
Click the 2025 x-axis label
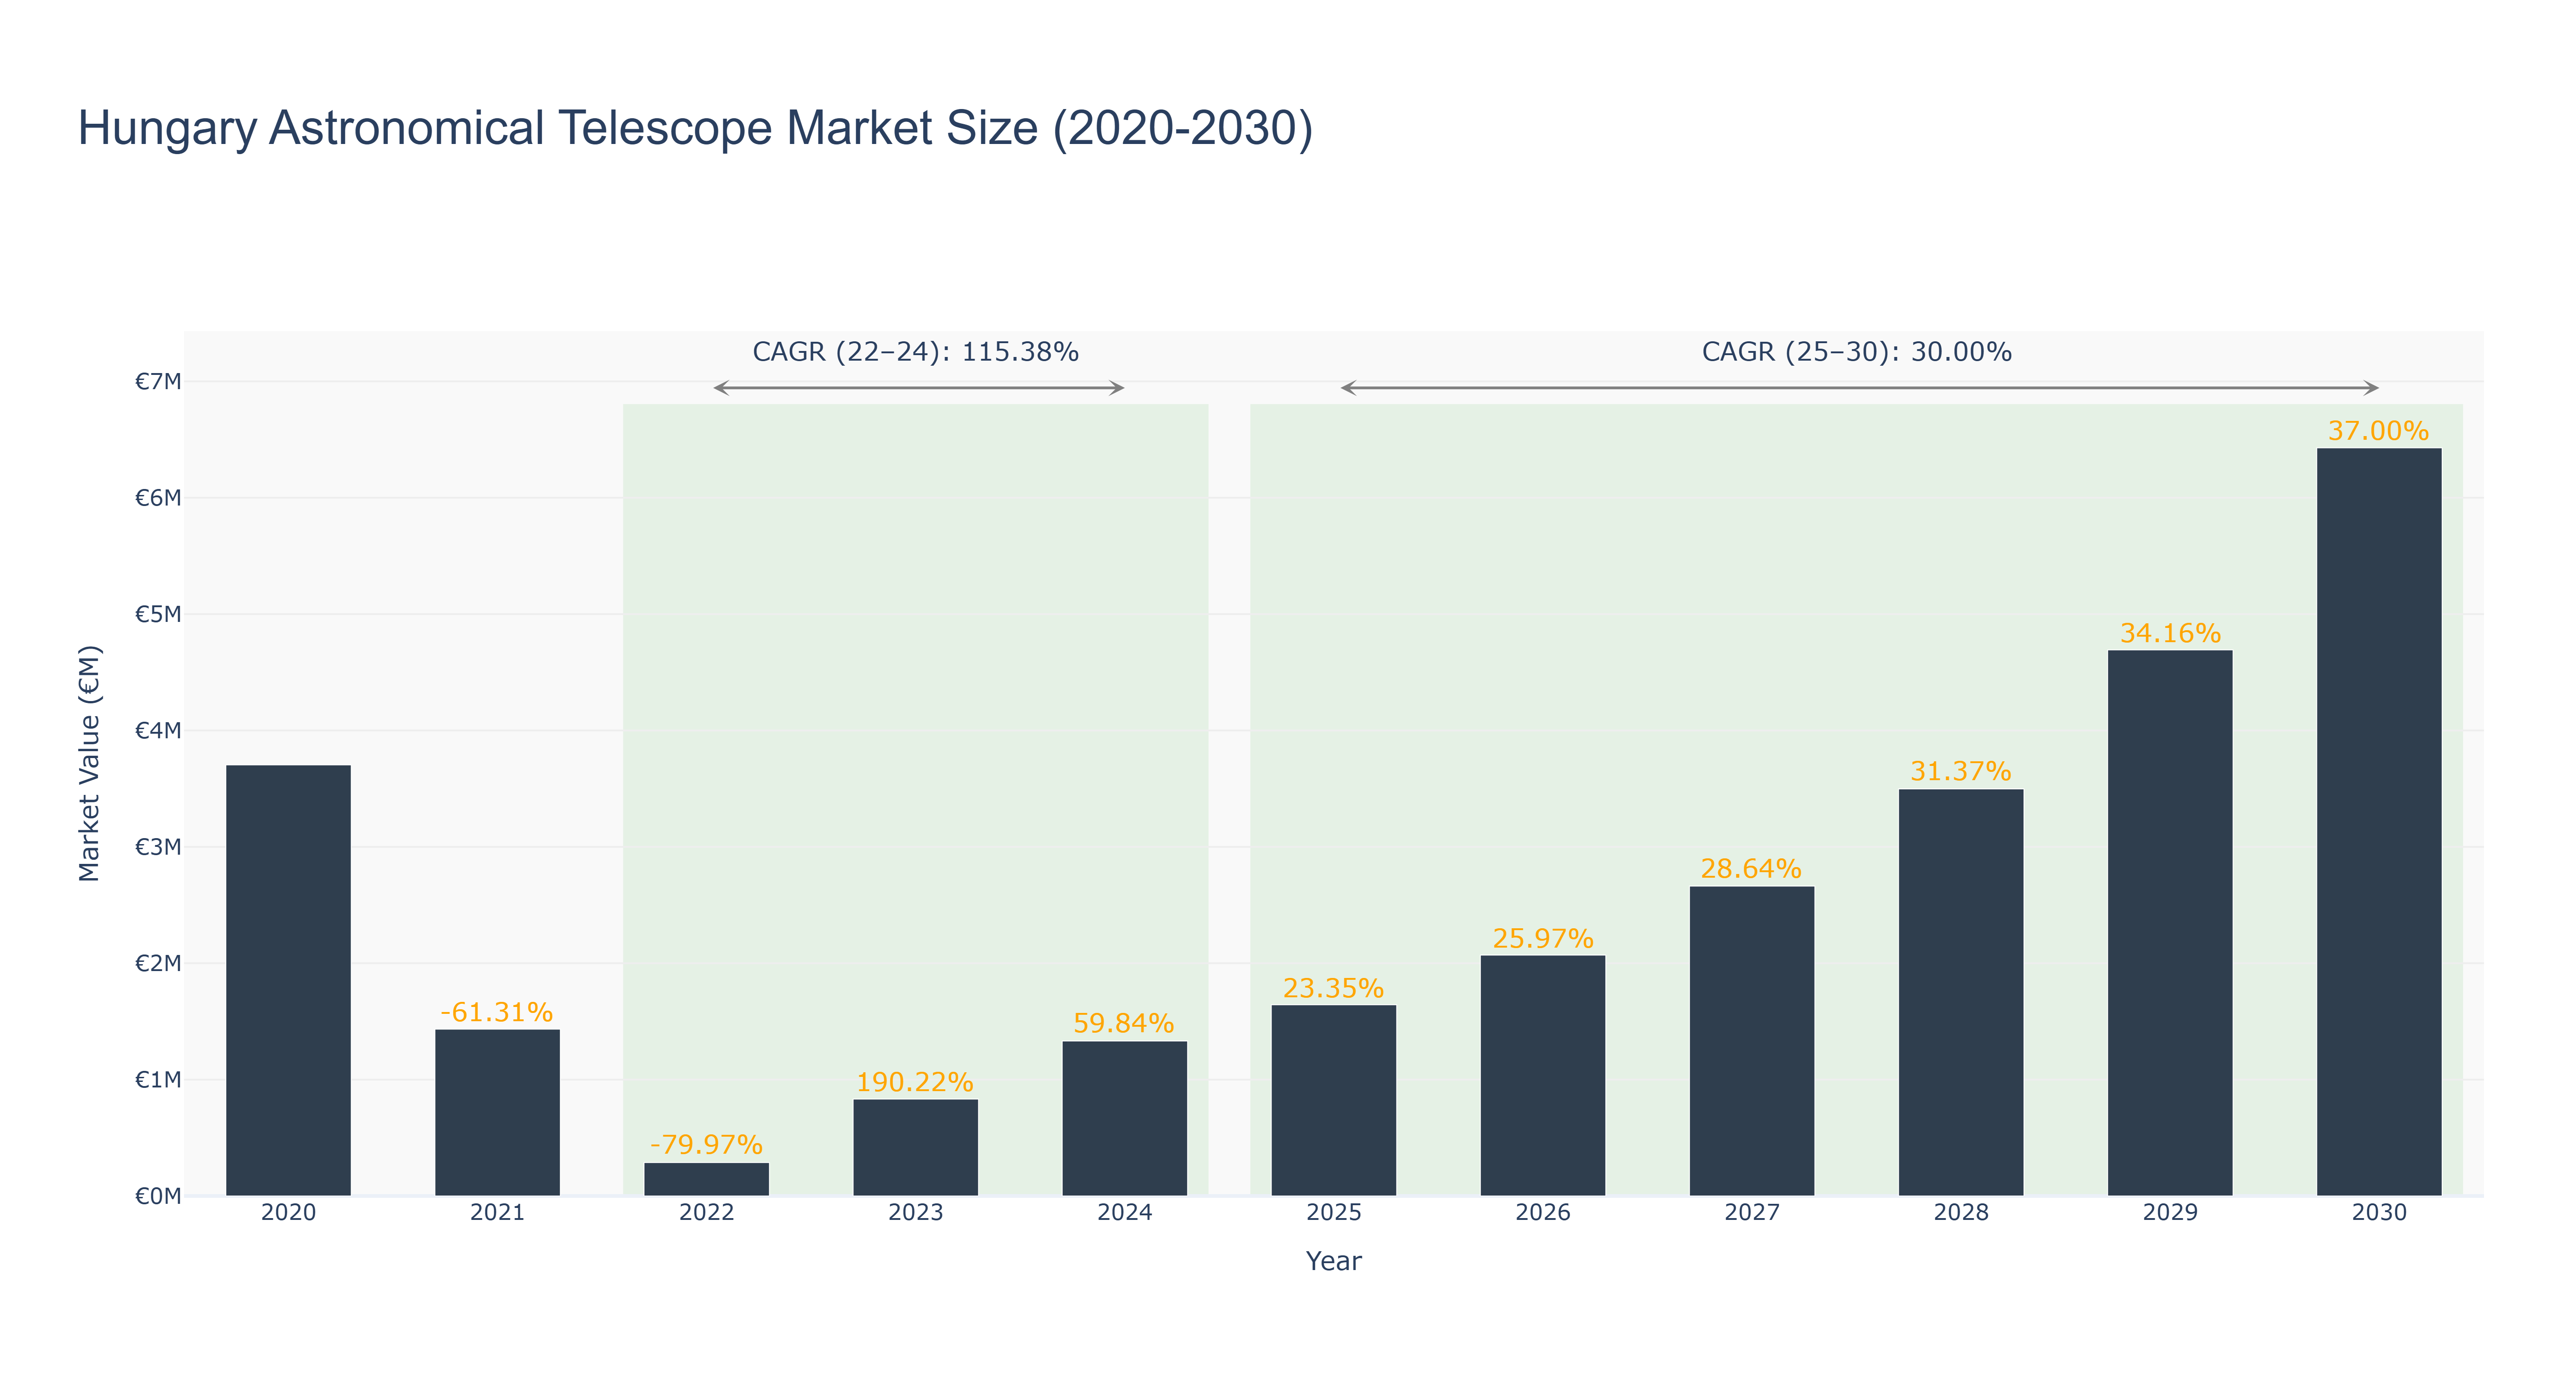pyautogui.click(x=1333, y=1213)
